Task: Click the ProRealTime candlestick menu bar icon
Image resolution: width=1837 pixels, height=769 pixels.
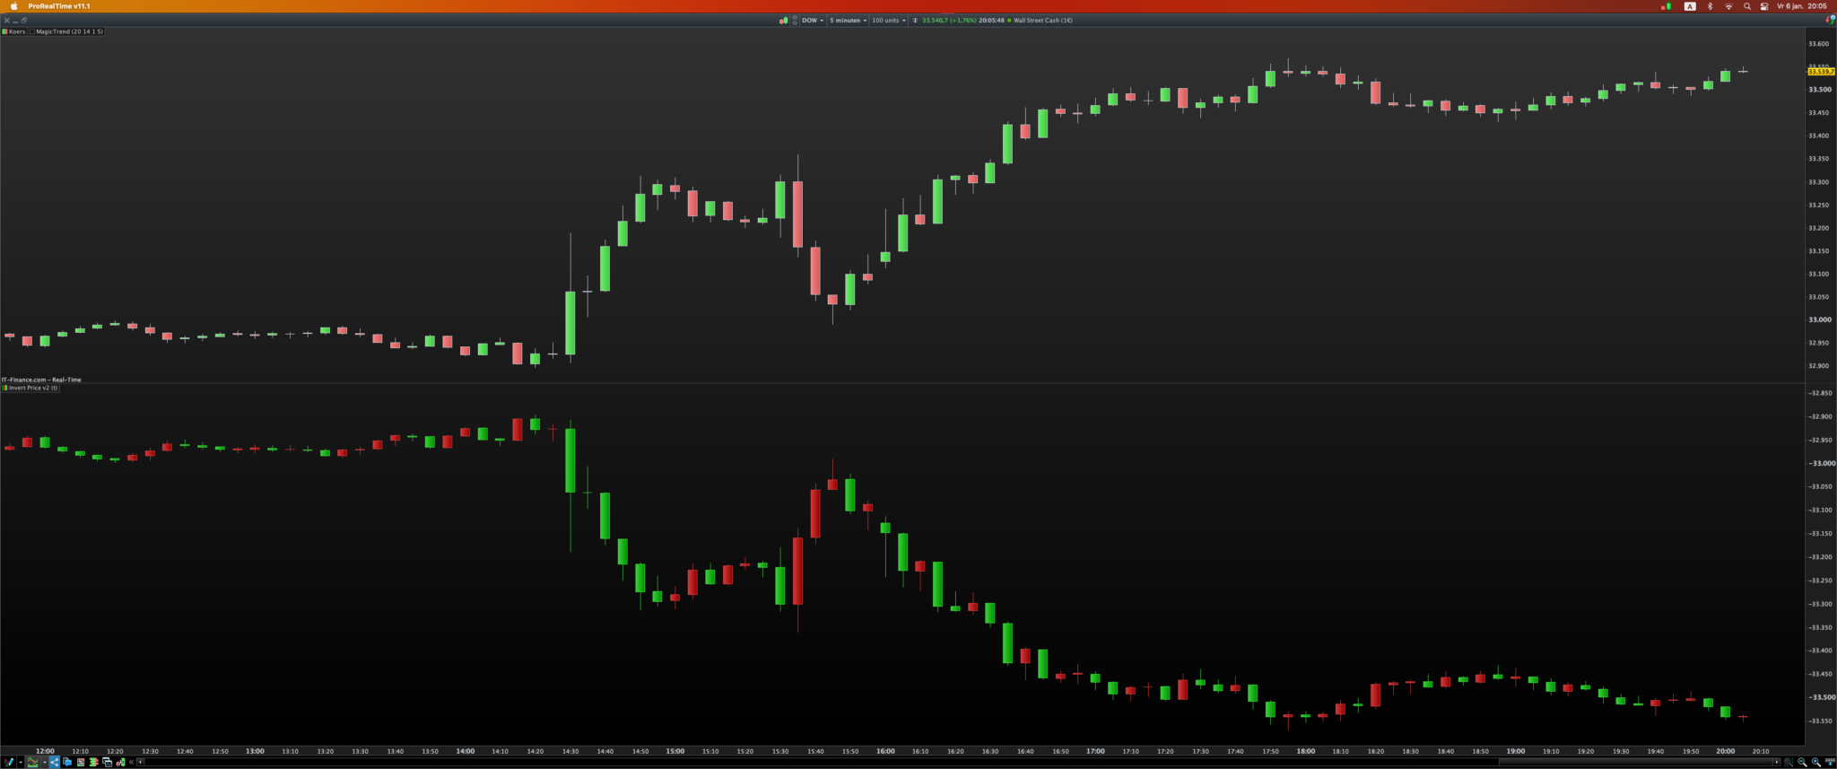Action: click(x=1667, y=6)
